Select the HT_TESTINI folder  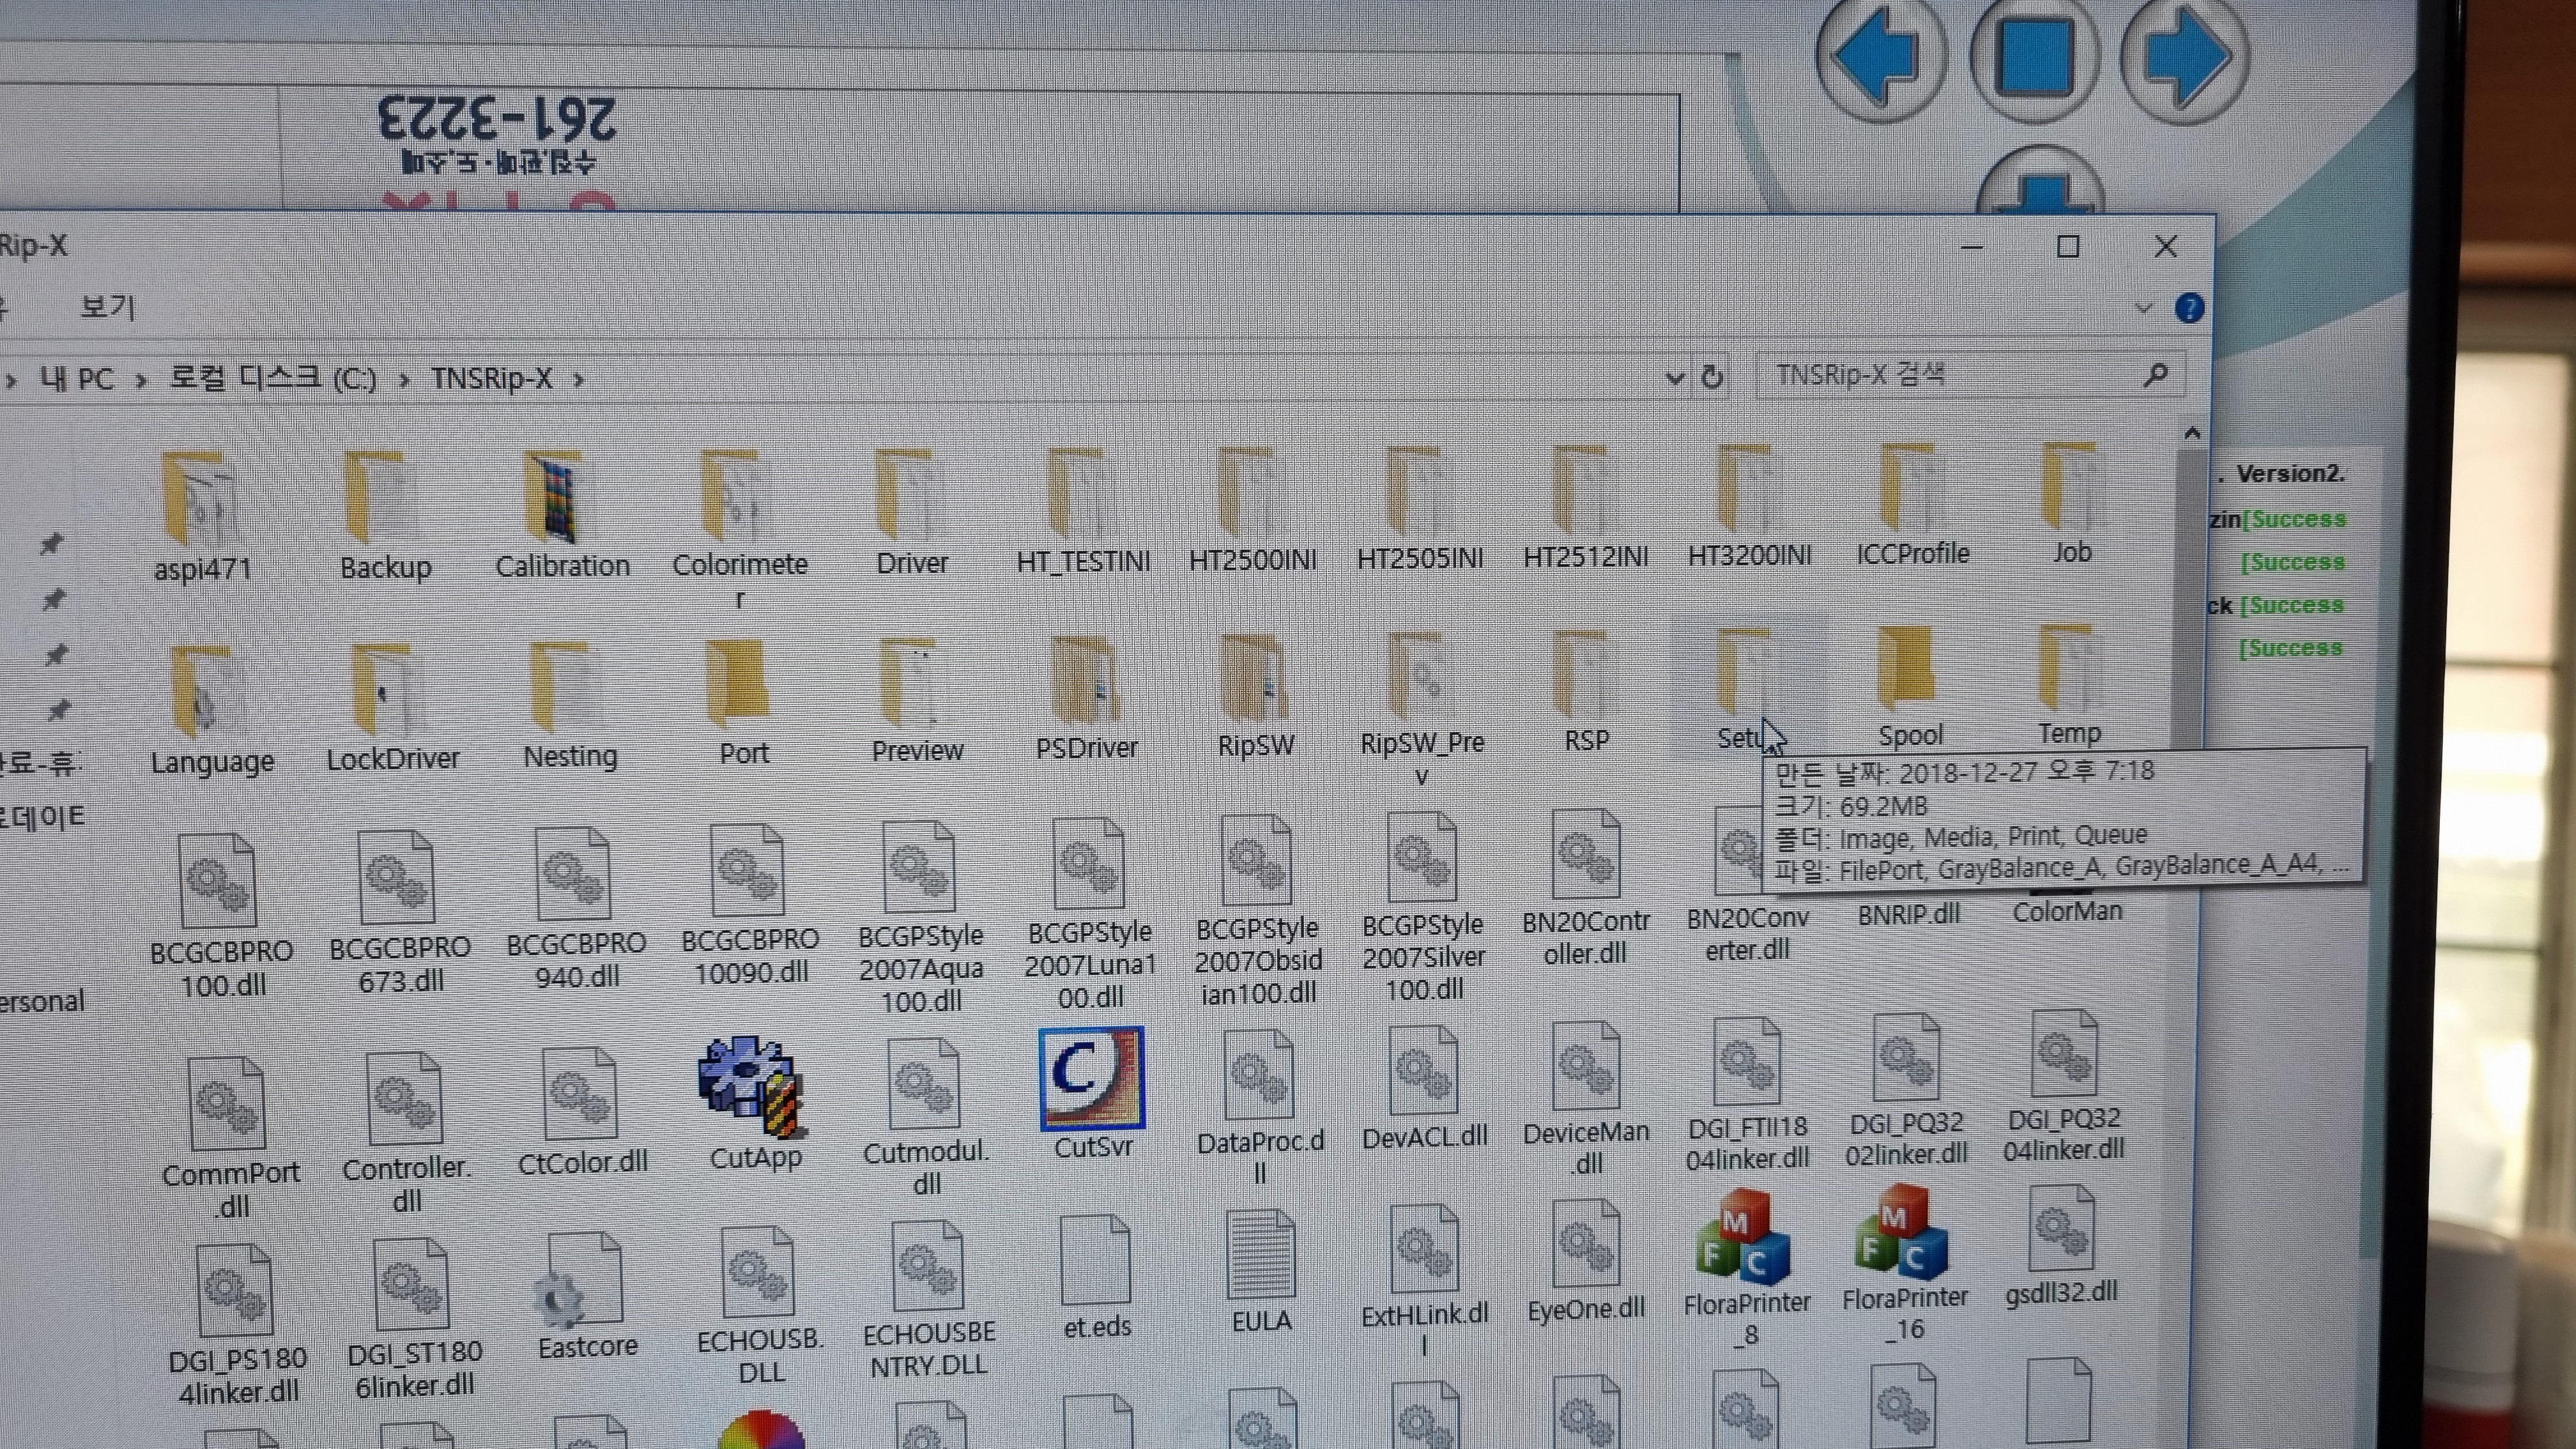1083,511
